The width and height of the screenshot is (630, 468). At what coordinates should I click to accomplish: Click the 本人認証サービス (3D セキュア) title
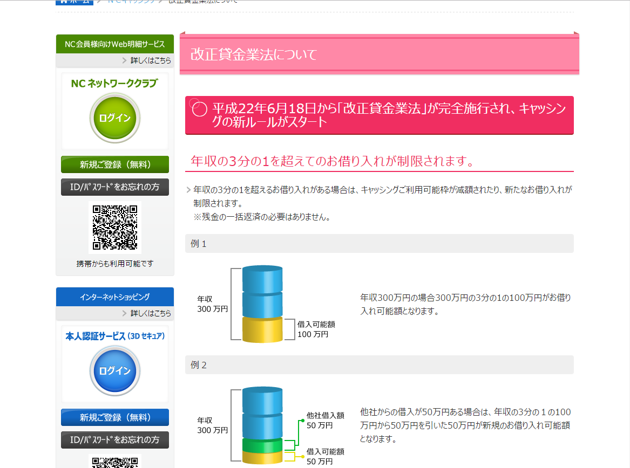click(x=115, y=336)
